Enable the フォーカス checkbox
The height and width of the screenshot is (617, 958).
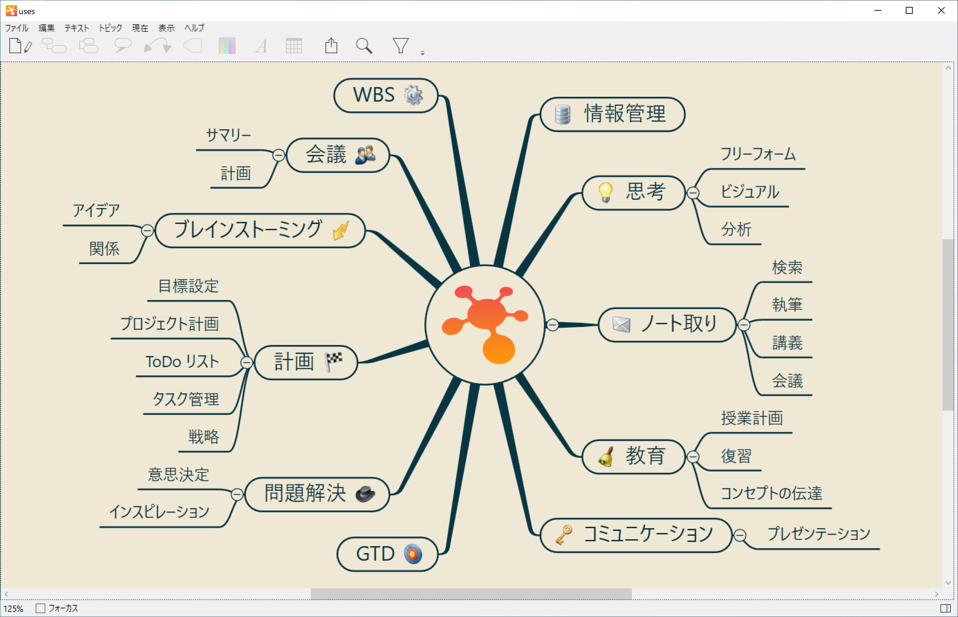click(x=40, y=608)
